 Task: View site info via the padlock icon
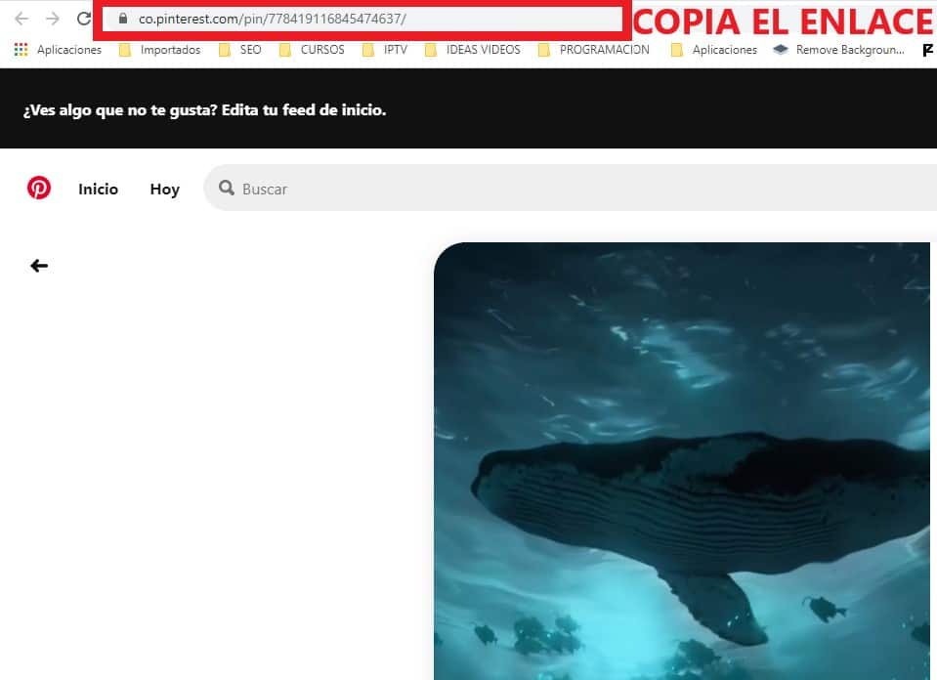click(122, 19)
